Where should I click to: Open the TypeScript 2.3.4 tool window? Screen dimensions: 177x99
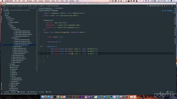pyautogui.click(x=33, y=92)
